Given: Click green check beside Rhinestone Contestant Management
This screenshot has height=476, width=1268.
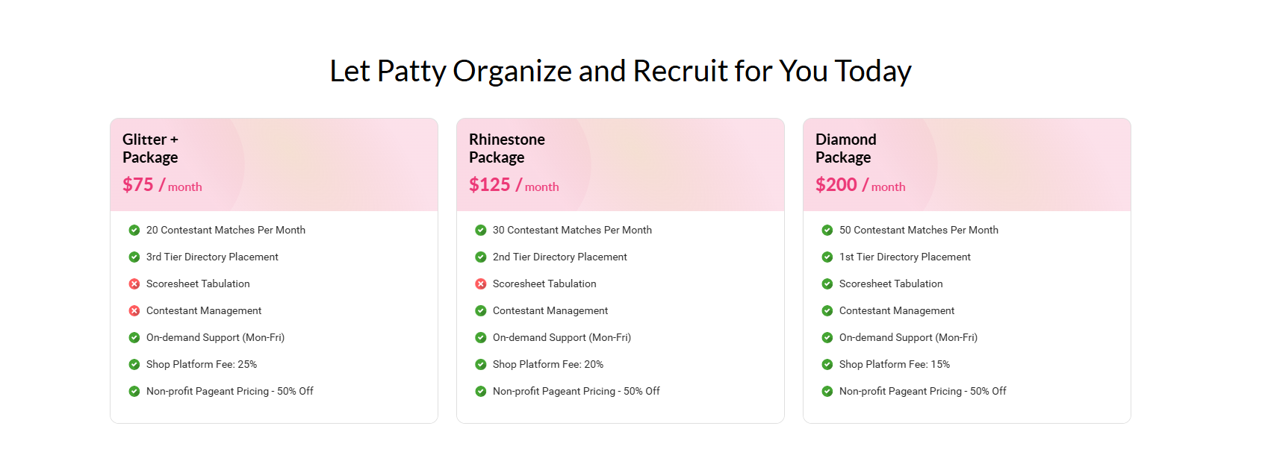Looking at the screenshot, I should coord(481,310).
